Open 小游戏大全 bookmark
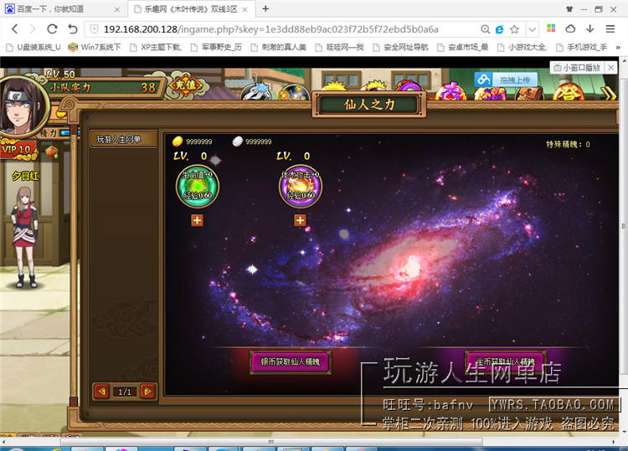This screenshot has width=628, height=451. pyautogui.click(x=522, y=47)
